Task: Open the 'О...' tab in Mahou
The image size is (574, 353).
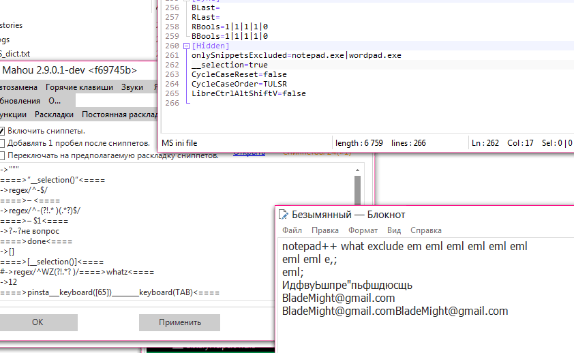Action: coord(55,101)
